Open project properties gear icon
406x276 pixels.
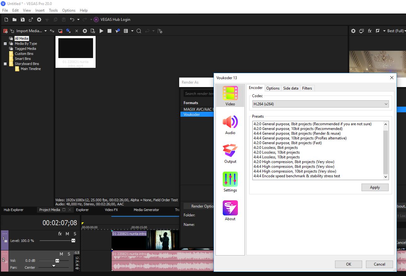click(39, 20)
